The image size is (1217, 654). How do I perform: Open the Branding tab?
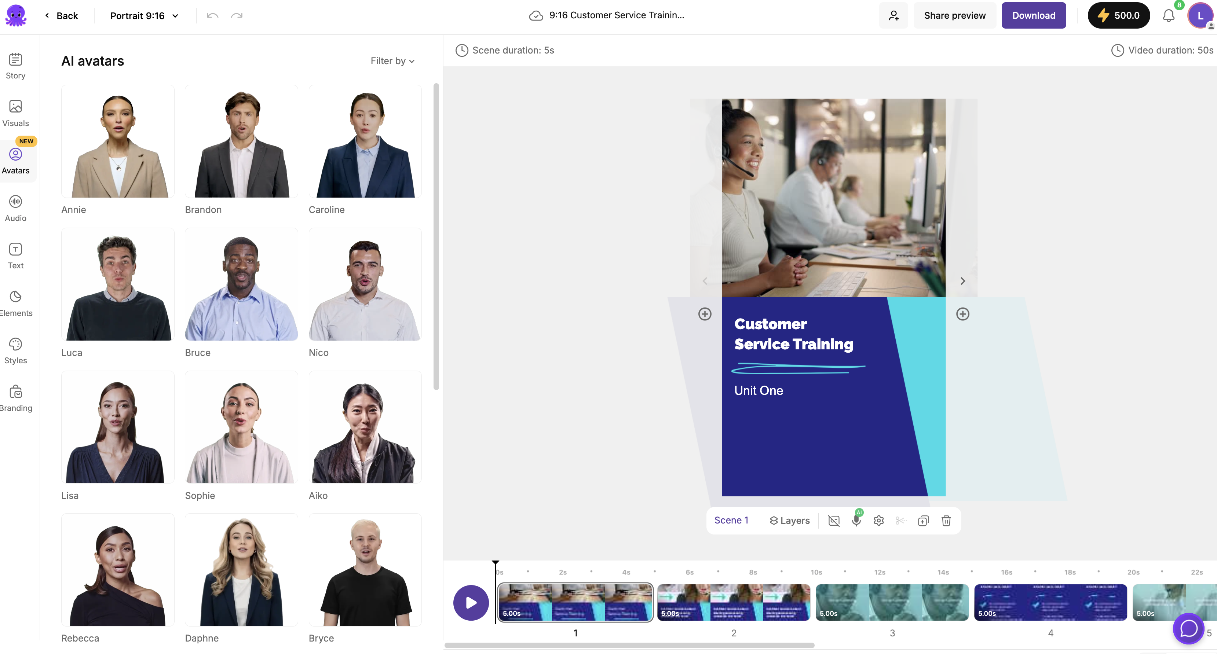click(16, 398)
